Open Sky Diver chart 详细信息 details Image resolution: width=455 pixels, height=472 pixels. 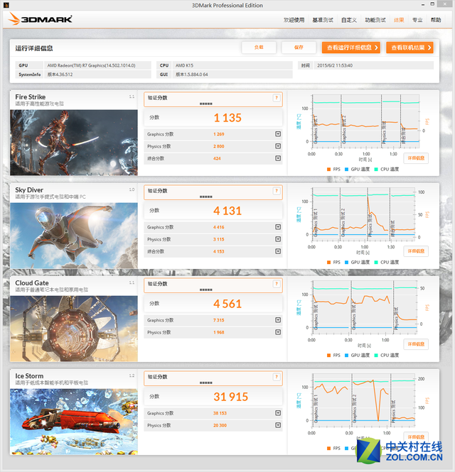coord(416,251)
